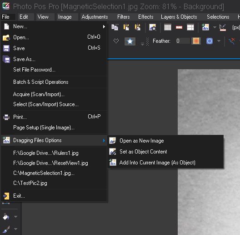Expand the toolbar options arrow before Feather
Screen dimensions: 240x235
click(142, 44)
